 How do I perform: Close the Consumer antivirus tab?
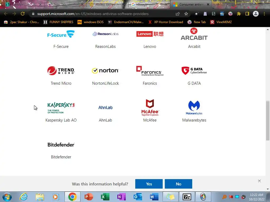(x=208, y=4)
